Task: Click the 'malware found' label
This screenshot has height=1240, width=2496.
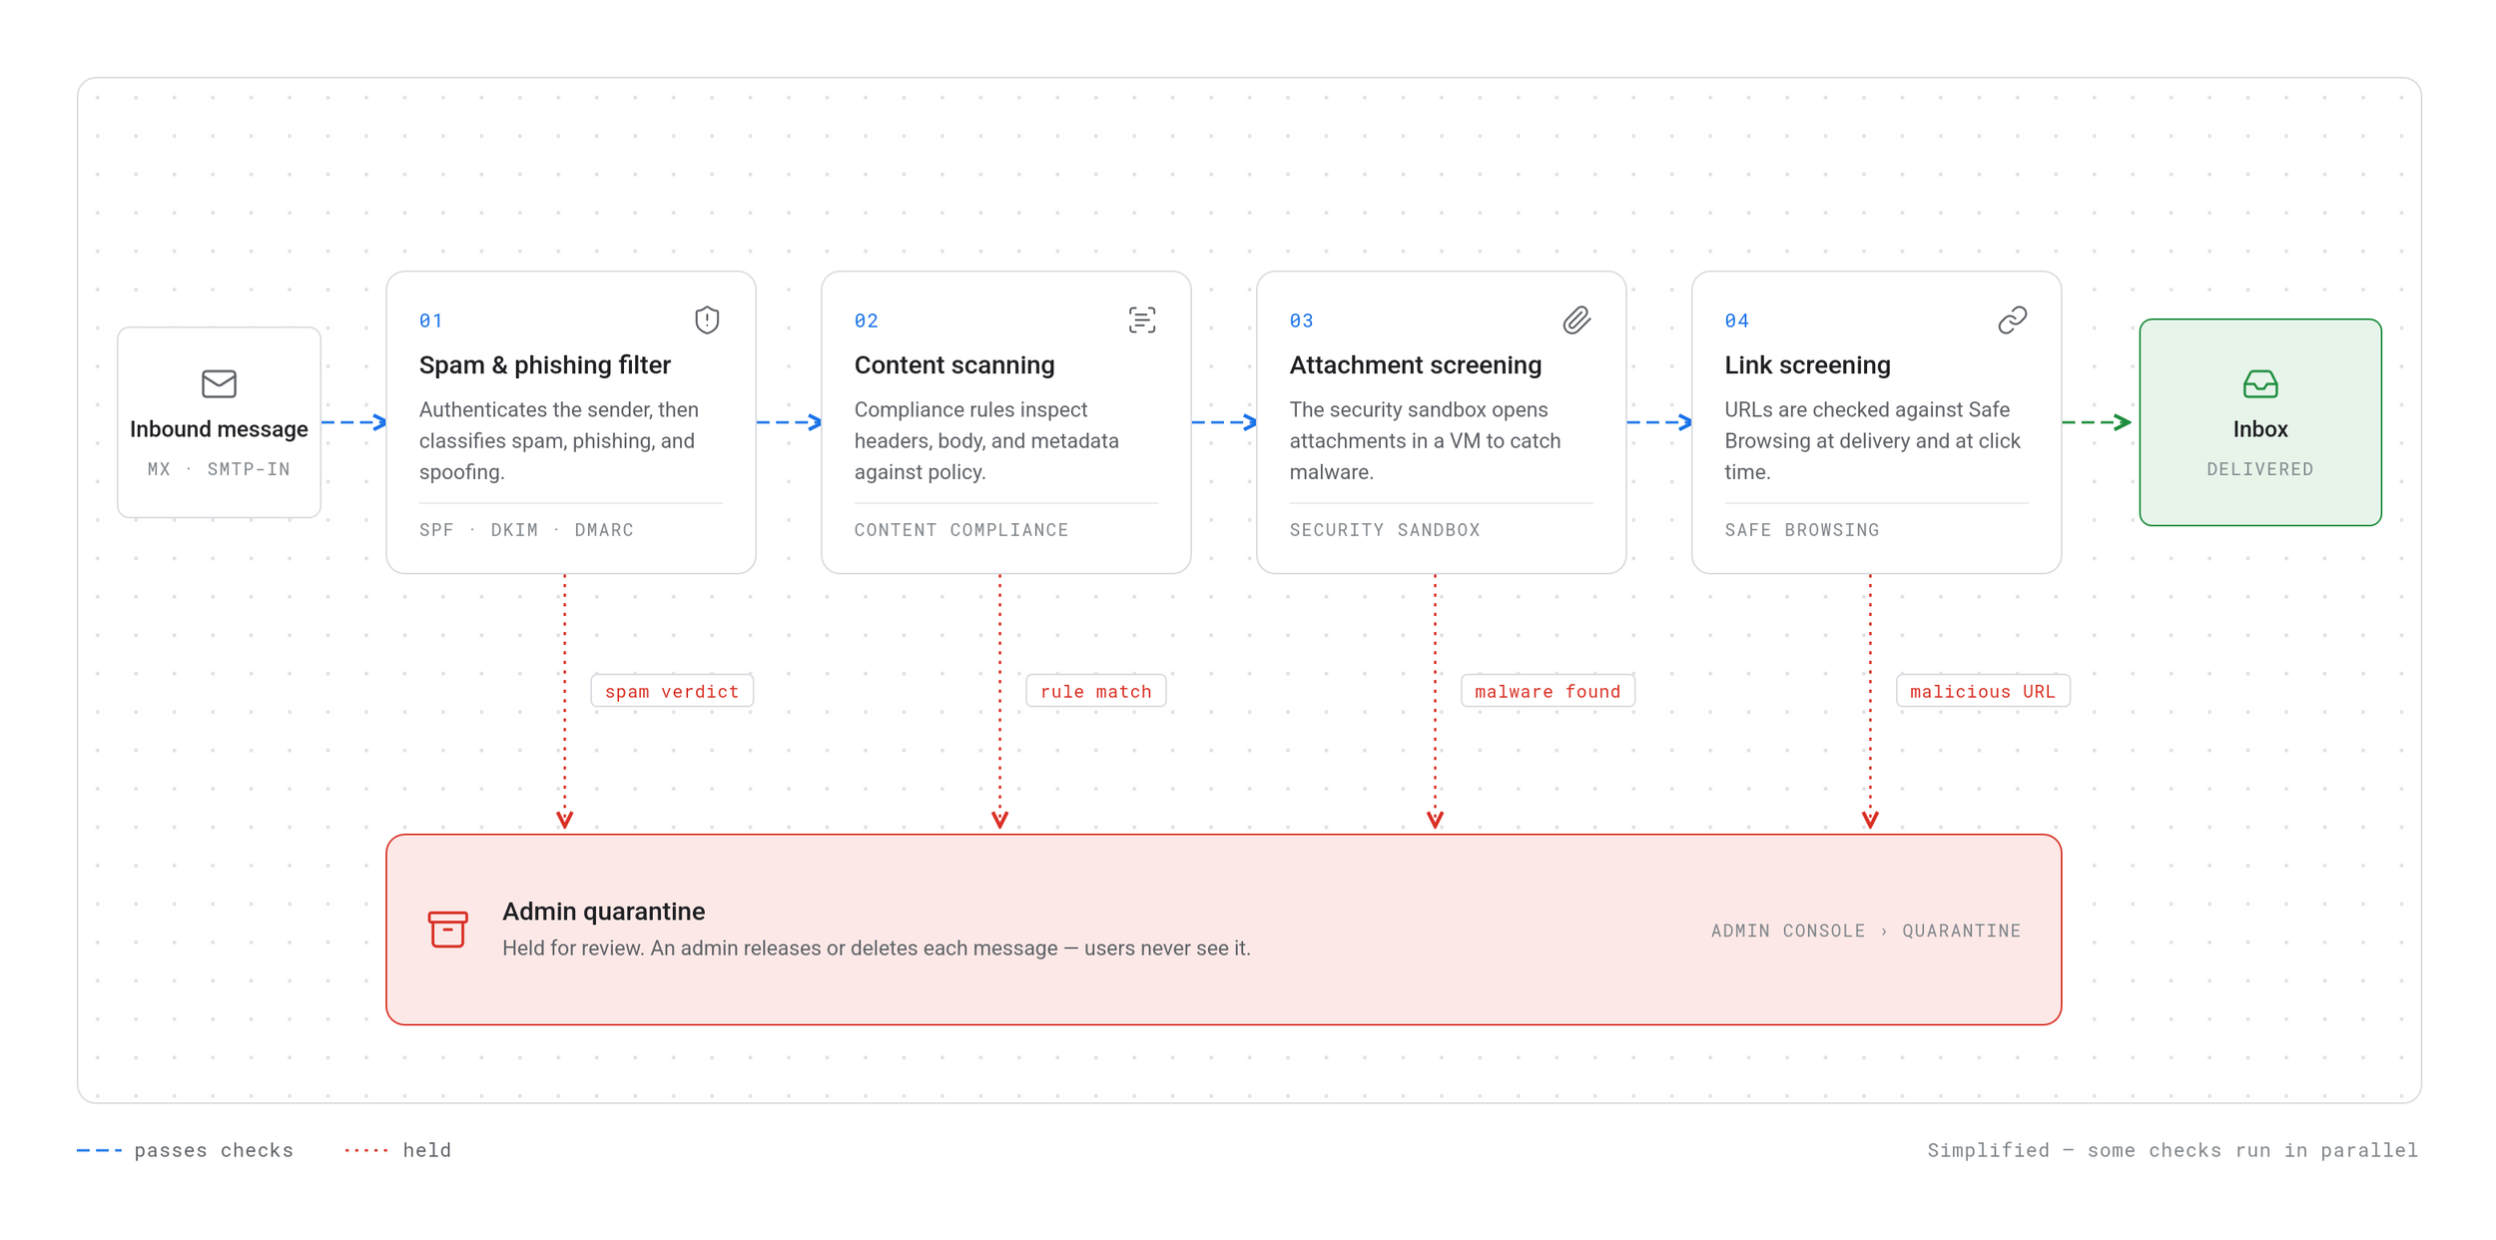Action: (x=1548, y=691)
